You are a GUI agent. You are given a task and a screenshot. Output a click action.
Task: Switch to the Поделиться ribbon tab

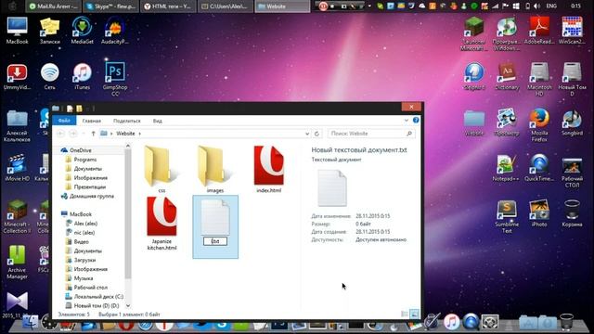tap(127, 121)
